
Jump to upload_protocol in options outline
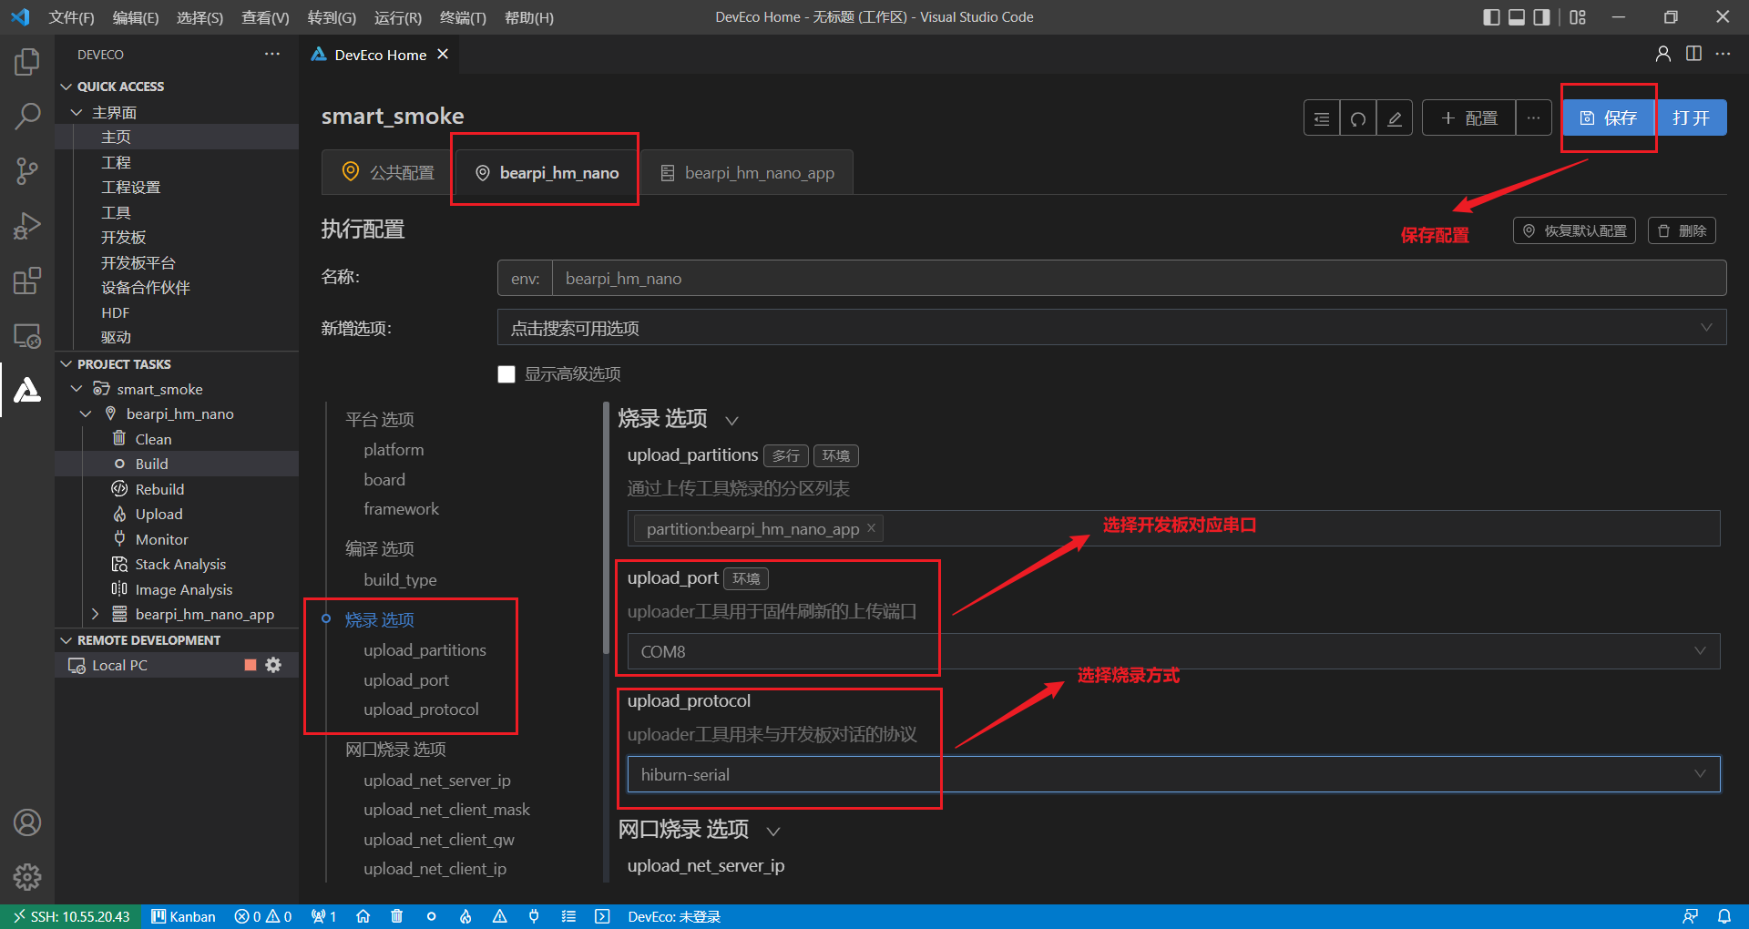click(421, 709)
